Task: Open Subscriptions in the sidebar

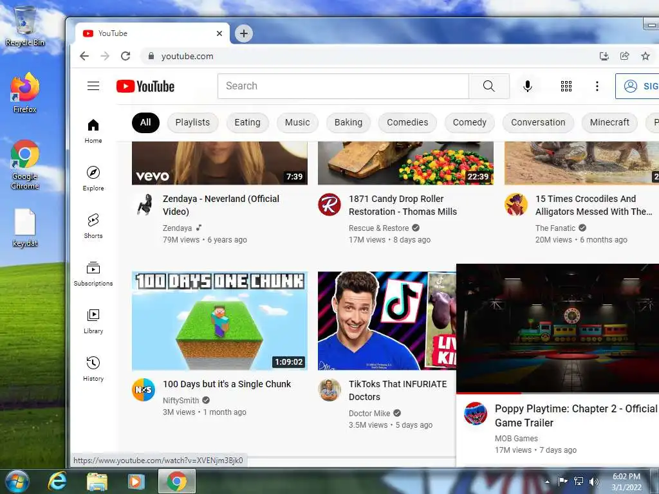Action: 93,274
